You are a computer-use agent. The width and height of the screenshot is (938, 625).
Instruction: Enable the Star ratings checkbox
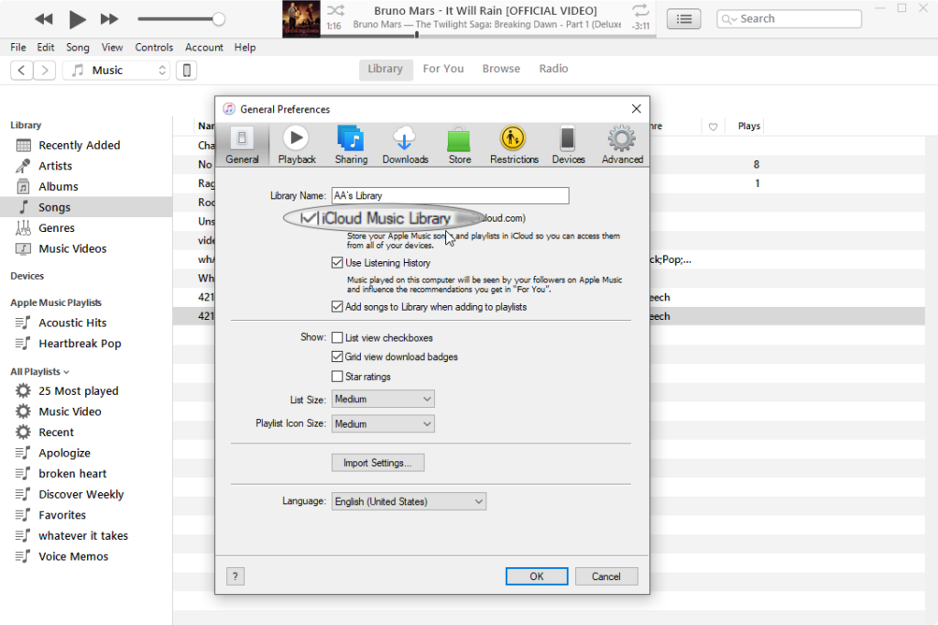pos(337,377)
